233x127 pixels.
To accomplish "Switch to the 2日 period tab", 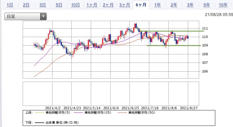I will click(26, 5).
